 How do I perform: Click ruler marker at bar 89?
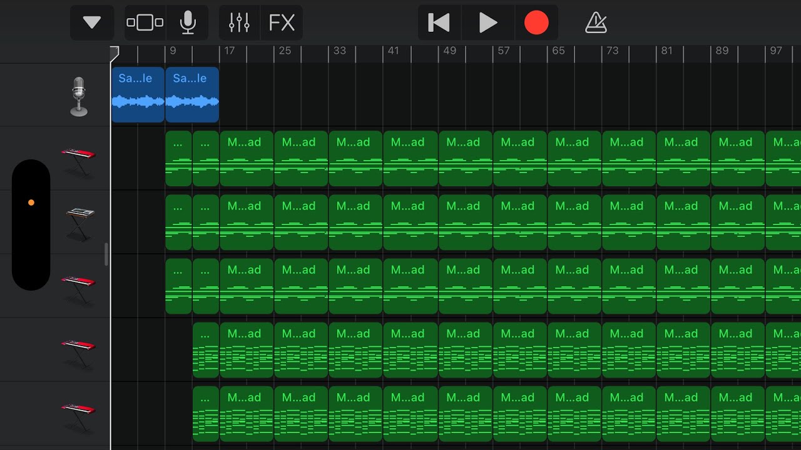722,51
